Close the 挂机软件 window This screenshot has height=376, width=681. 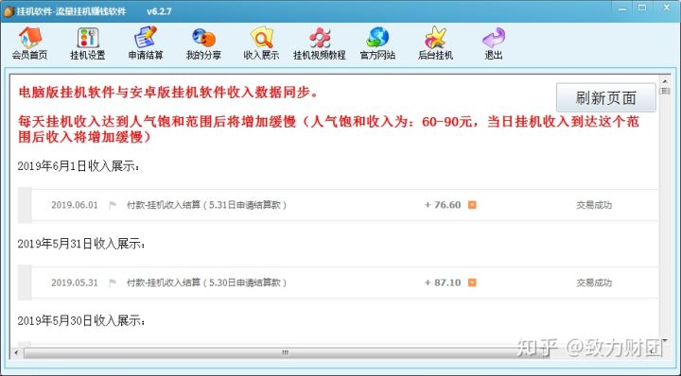666,9
